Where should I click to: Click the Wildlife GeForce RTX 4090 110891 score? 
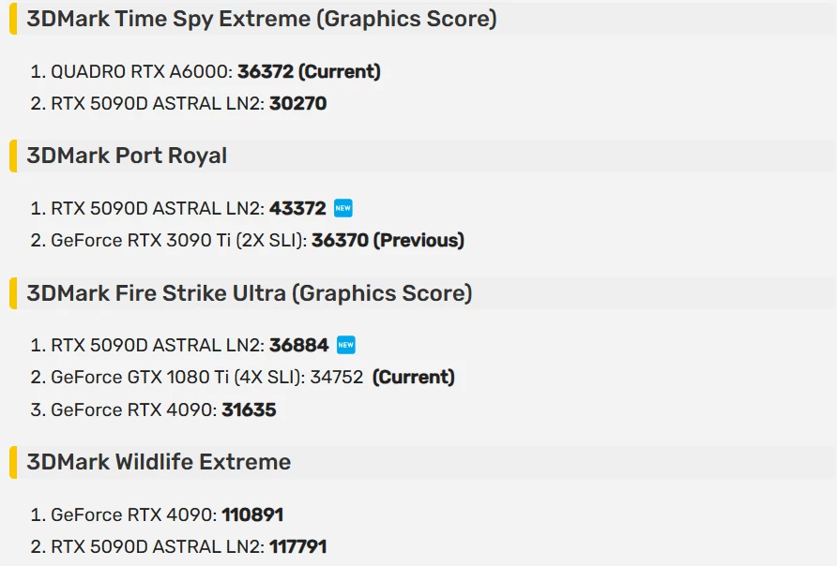tap(252, 514)
